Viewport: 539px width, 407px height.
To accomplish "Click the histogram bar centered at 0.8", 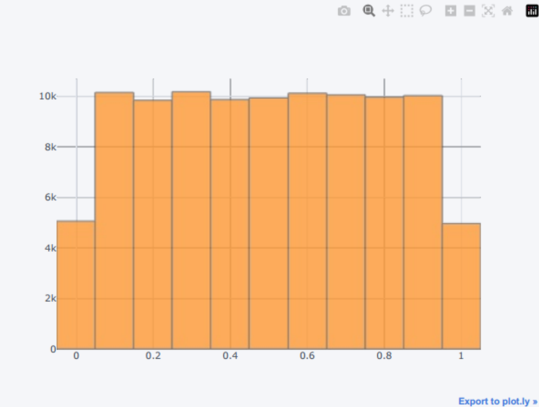I will click(x=384, y=223).
